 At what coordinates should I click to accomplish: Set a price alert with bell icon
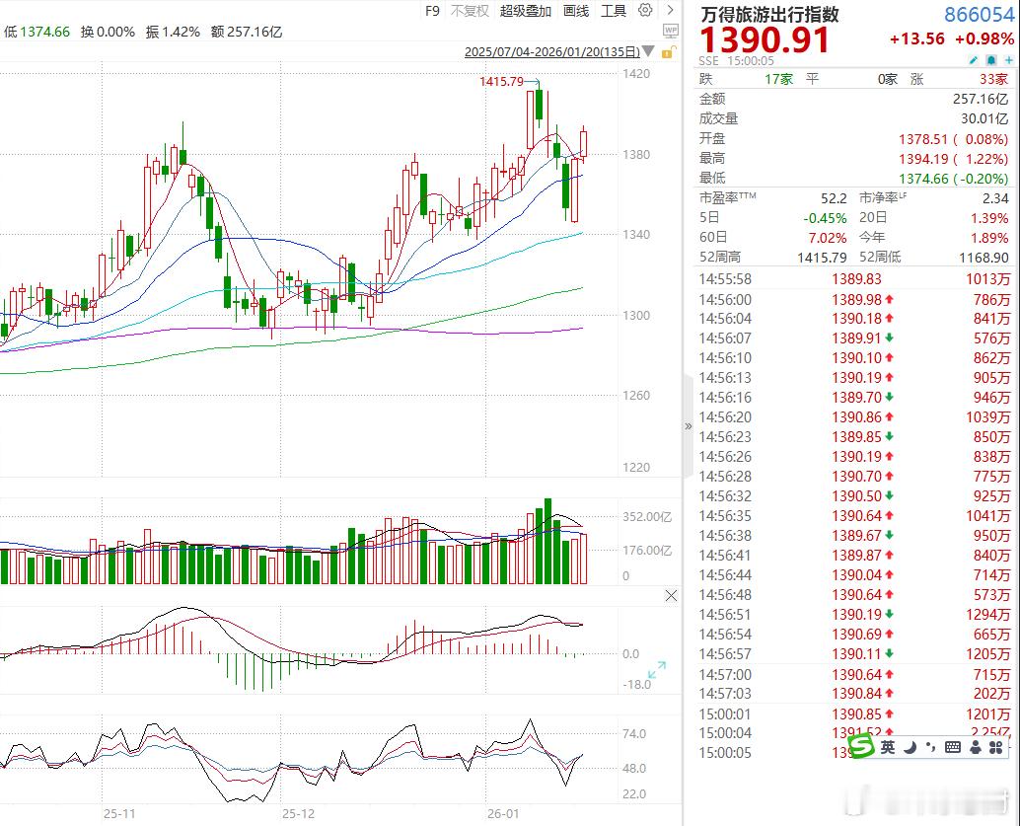(x=990, y=60)
